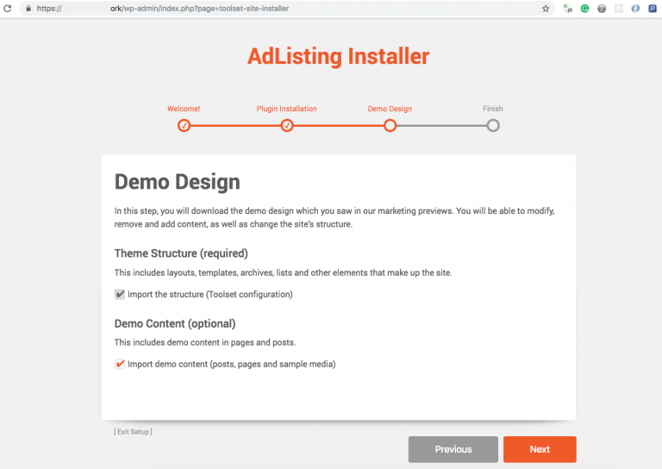
Task: Toggle Import the structure checkbox
Action: pyautogui.click(x=120, y=294)
